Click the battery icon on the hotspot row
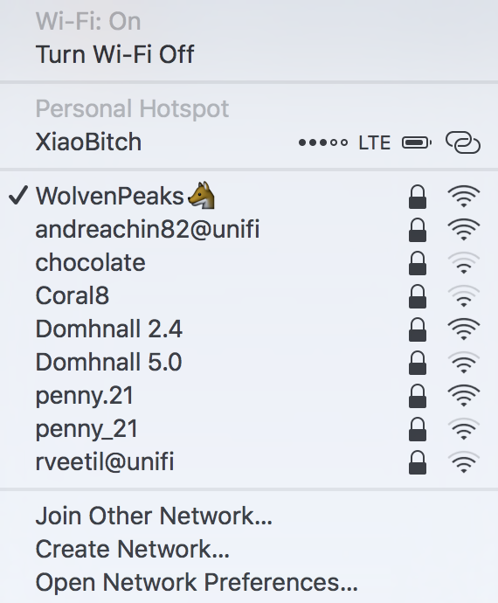Image resolution: width=498 pixels, height=603 pixels. tap(417, 142)
